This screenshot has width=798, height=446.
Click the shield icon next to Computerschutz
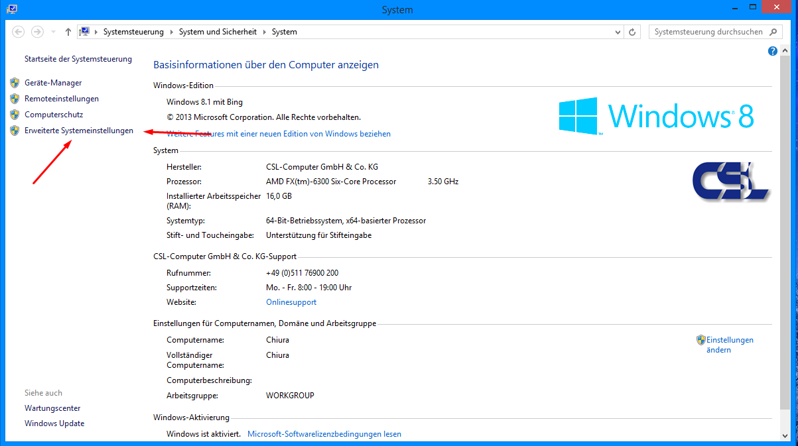pyautogui.click(x=15, y=115)
